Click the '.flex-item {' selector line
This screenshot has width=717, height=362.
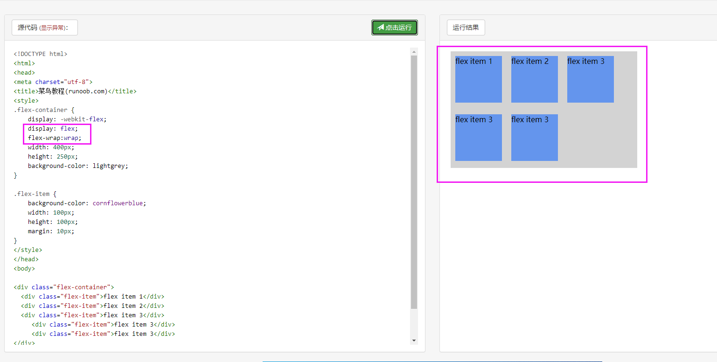[x=35, y=194]
